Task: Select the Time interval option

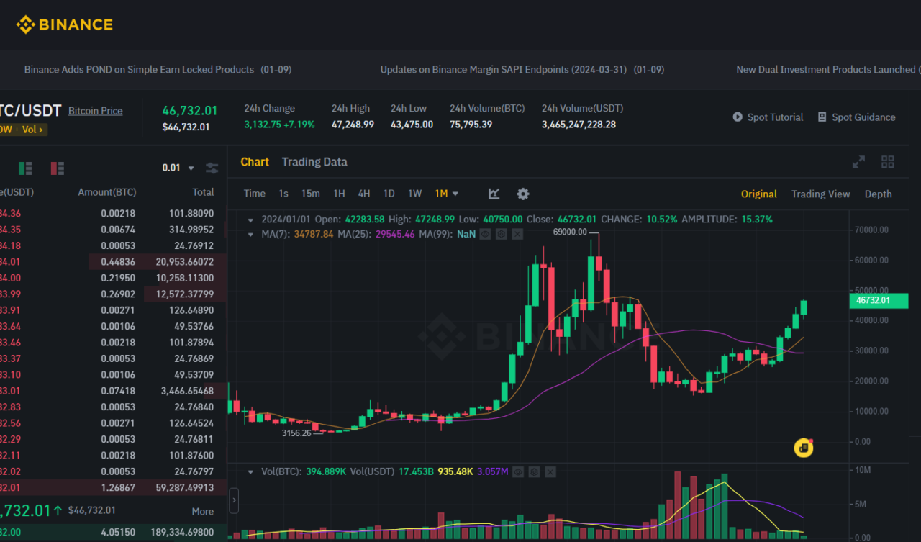Action: pos(254,194)
